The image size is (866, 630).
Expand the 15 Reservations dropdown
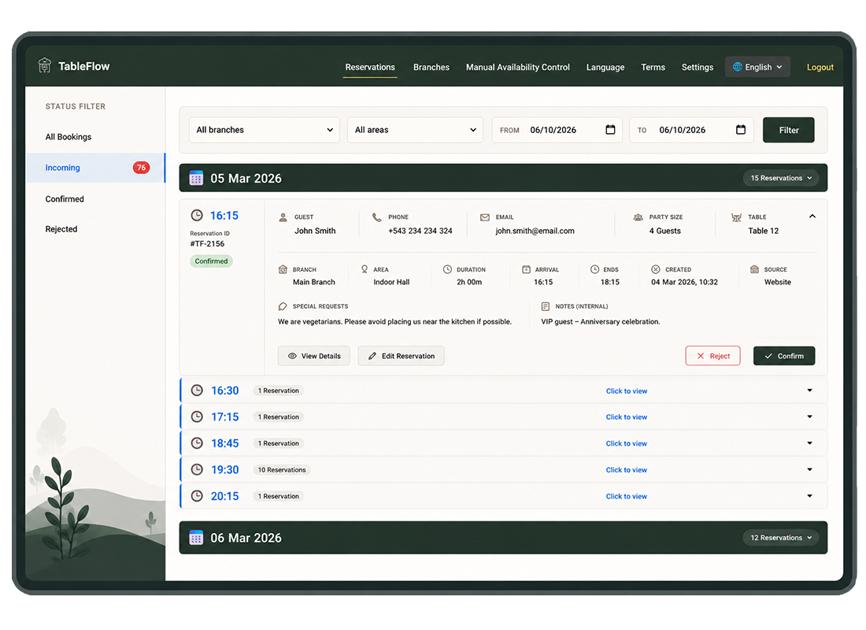click(781, 178)
